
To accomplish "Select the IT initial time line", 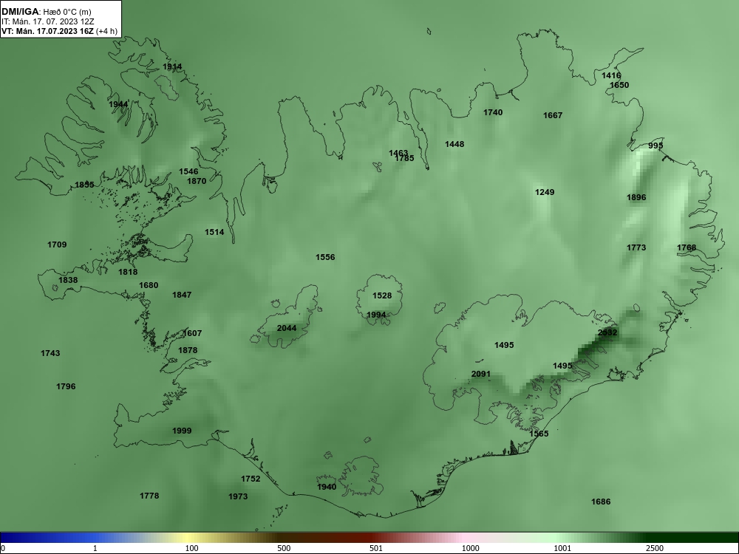I will point(47,21).
